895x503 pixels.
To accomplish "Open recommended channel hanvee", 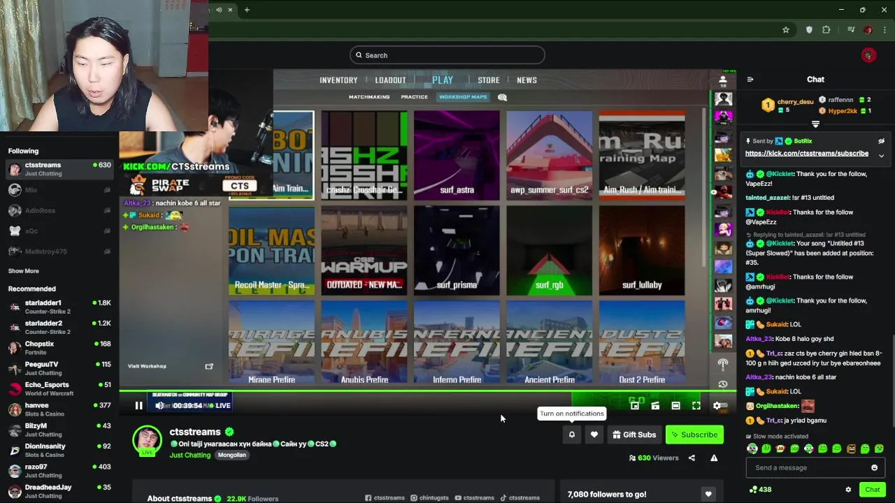I will click(x=59, y=409).
